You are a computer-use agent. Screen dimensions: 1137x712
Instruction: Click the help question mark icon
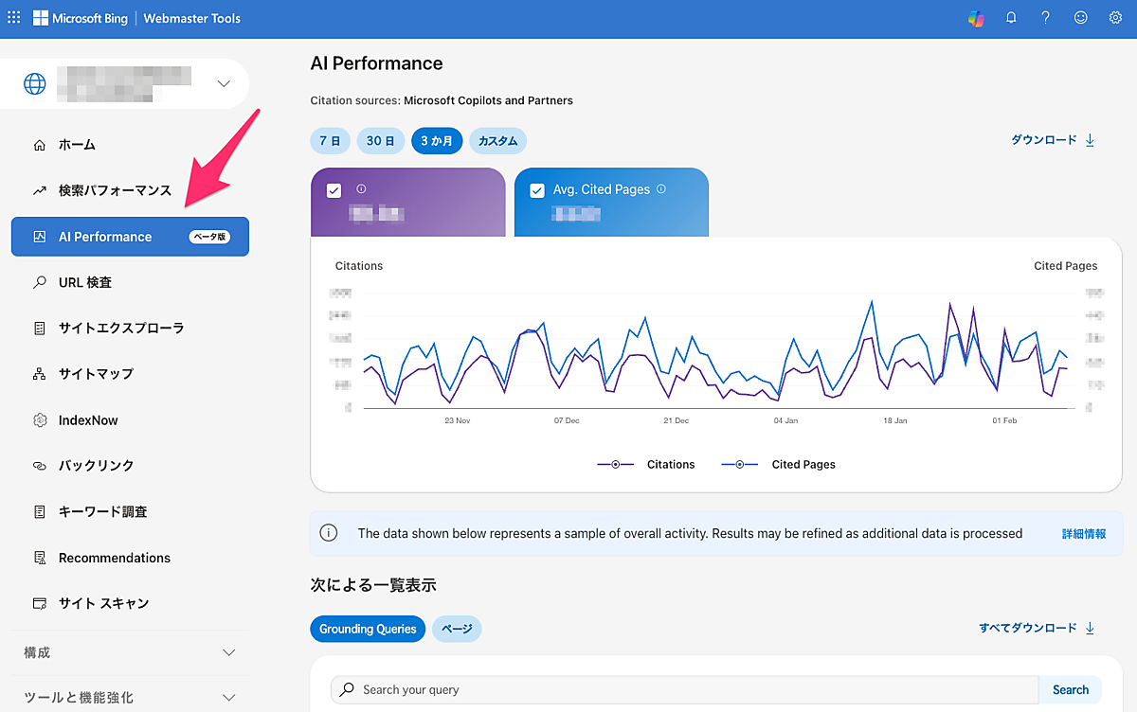click(x=1045, y=18)
